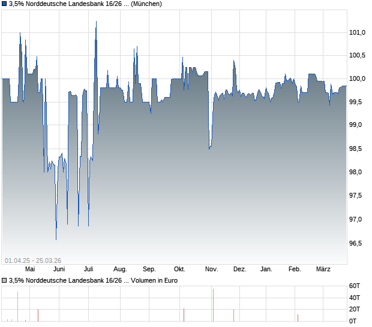
Task: Click the '99,0' price axis label
Action: 355,125
